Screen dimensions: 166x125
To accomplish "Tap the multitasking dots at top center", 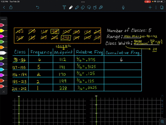I will point(83,2).
